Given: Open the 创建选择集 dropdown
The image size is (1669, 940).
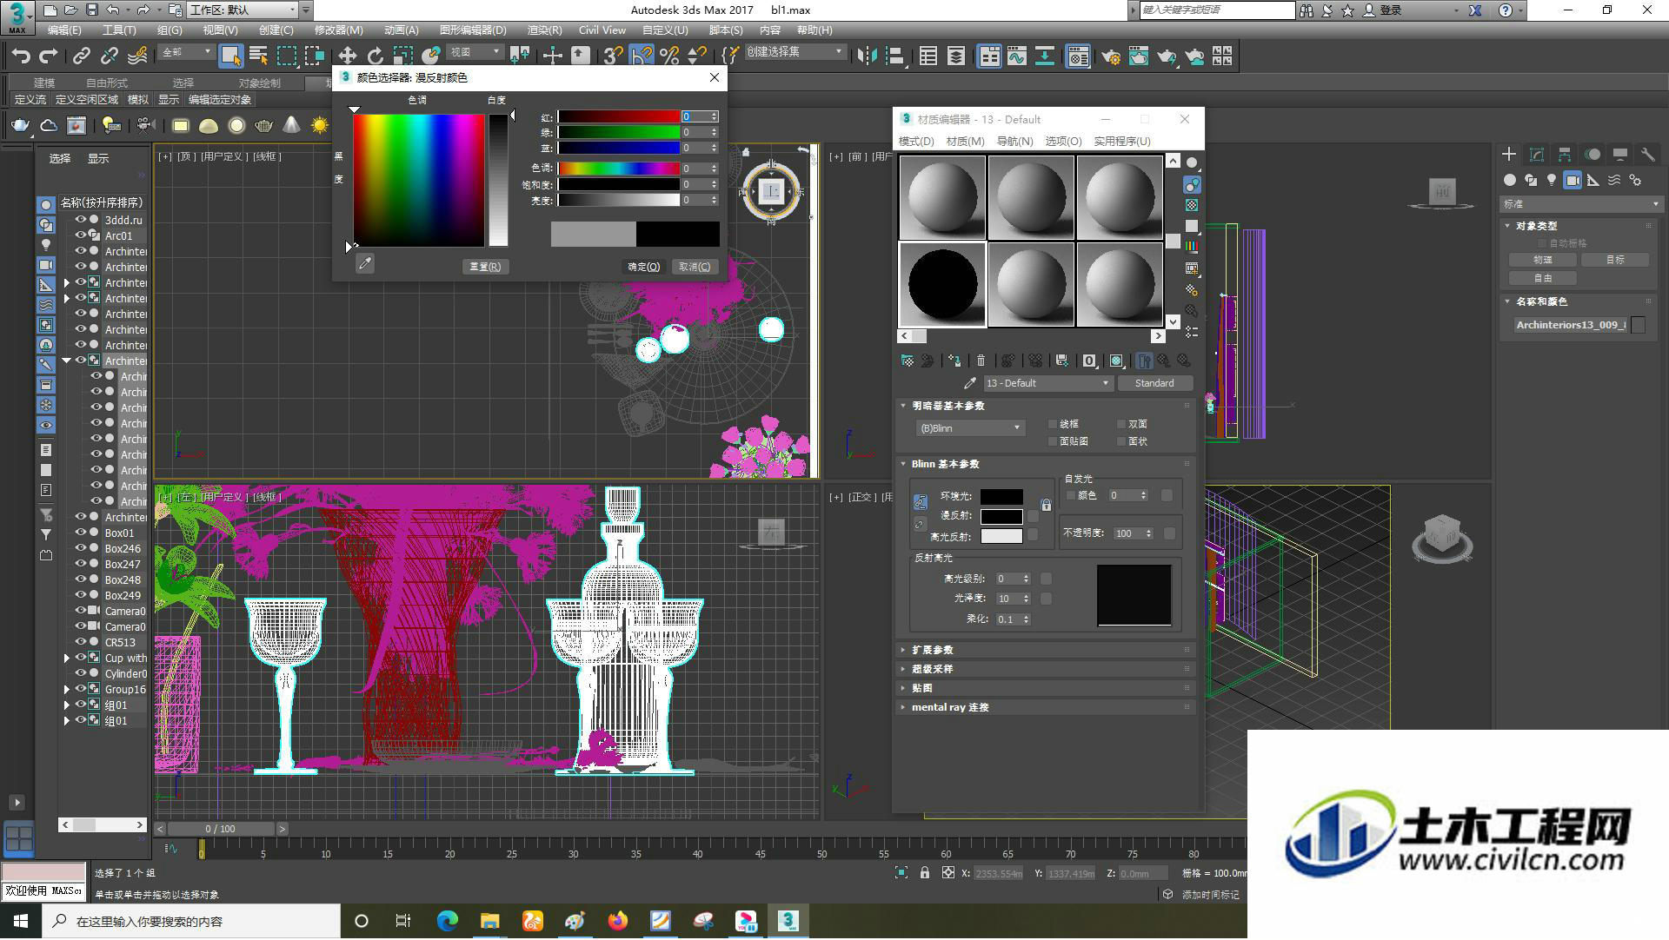Looking at the screenshot, I should tap(795, 52).
